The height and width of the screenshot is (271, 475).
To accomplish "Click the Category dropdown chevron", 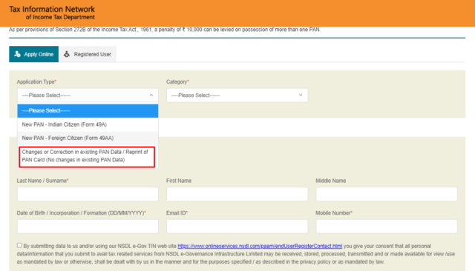I will (x=301, y=96).
